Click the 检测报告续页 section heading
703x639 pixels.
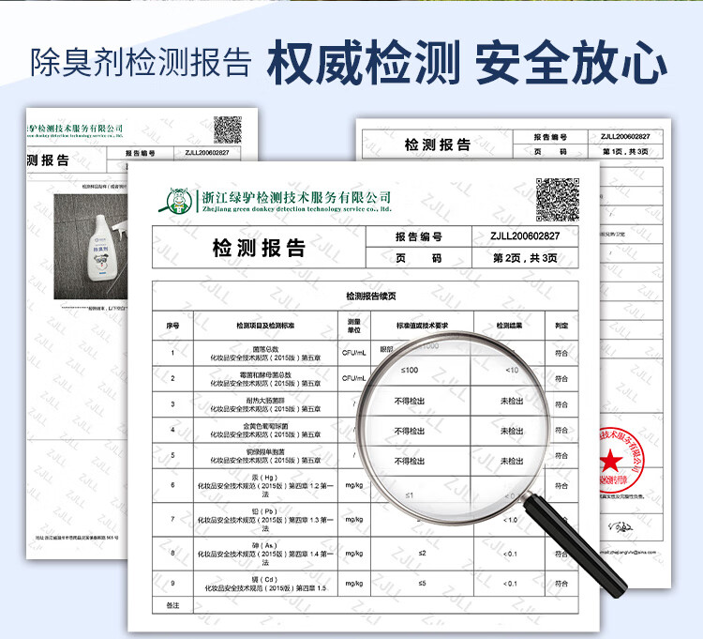pos(371,297)
